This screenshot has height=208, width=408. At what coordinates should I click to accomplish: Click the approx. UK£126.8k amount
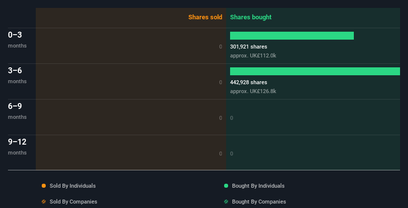point(253,91)
